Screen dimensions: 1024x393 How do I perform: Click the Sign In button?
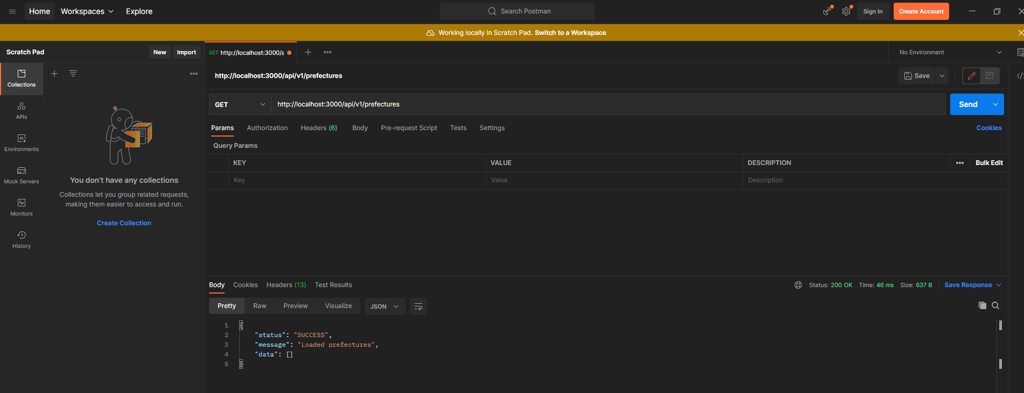tap(873, 11)
